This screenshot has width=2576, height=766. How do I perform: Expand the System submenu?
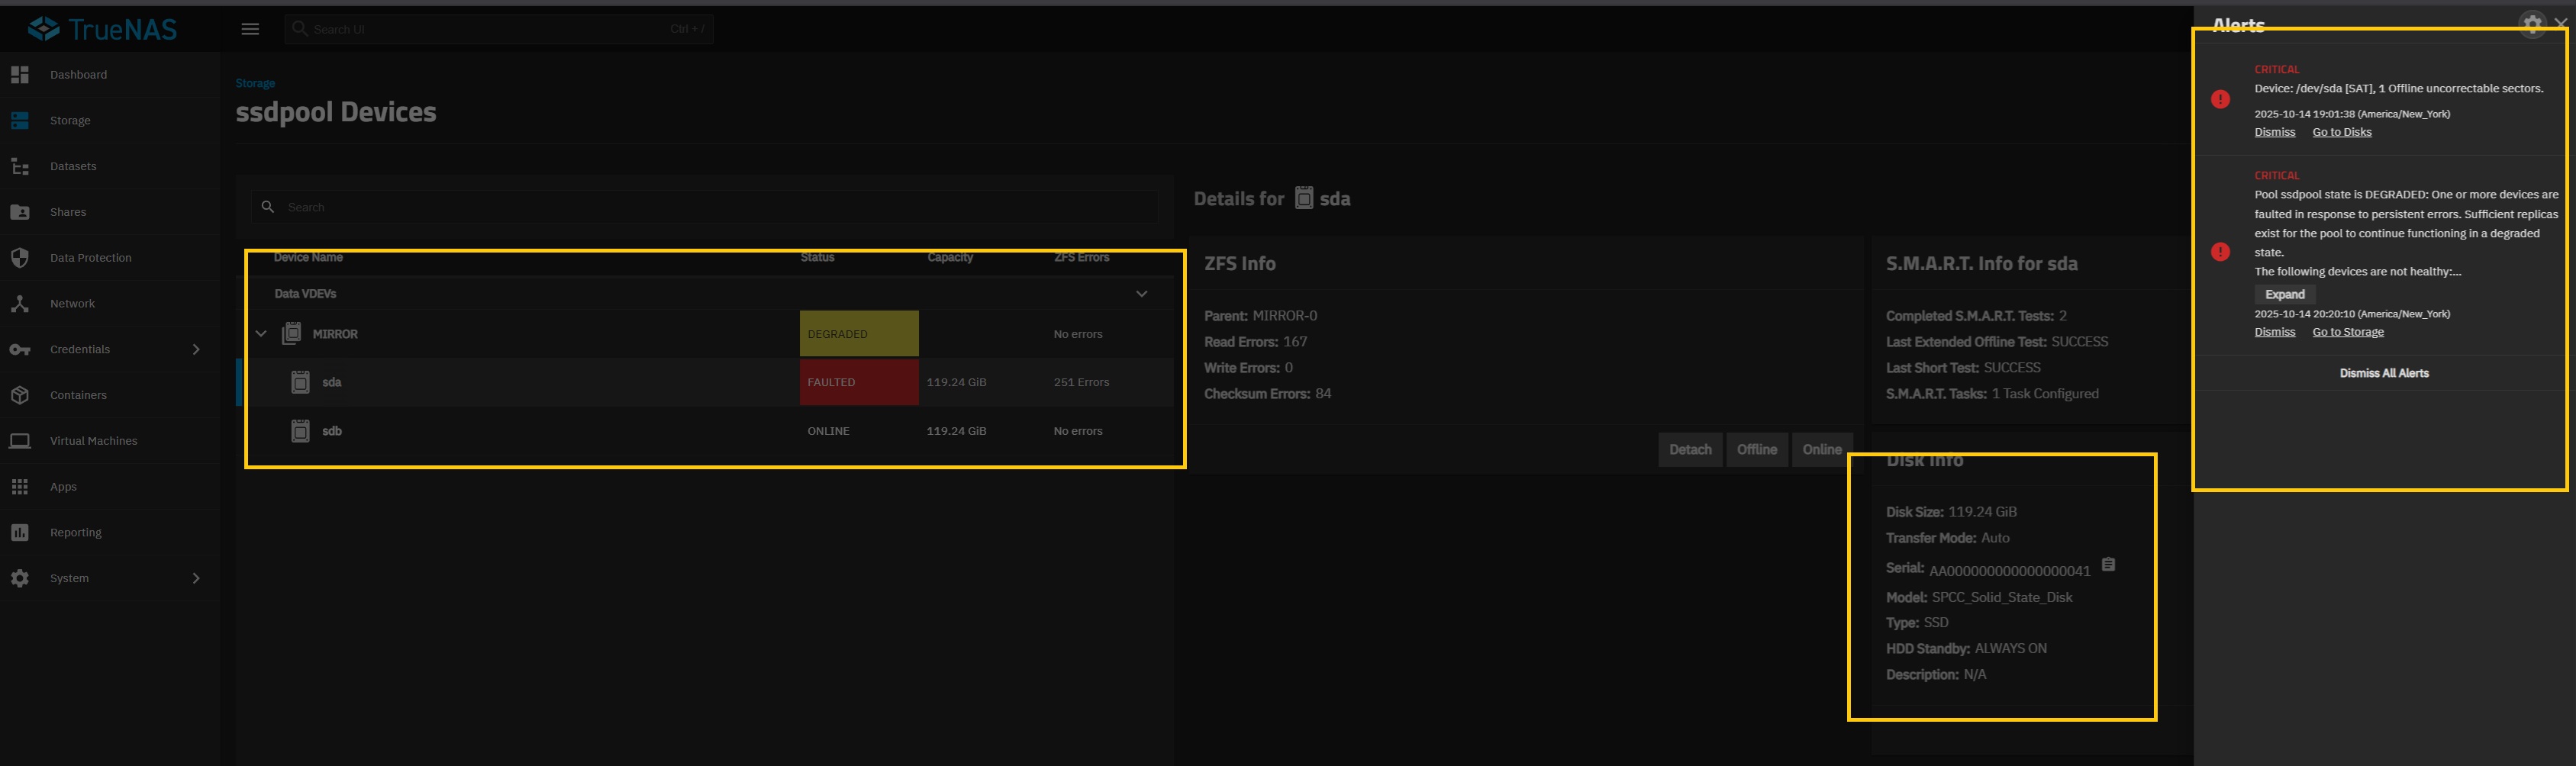point(196,578)
